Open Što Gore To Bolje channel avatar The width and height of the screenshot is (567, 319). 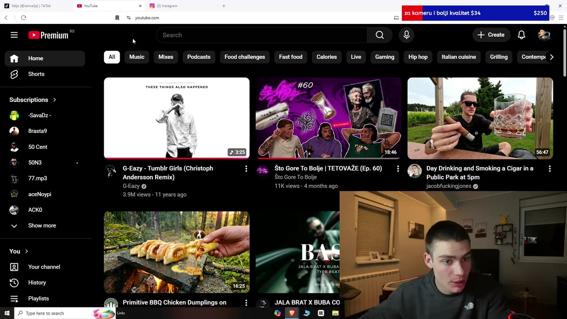tap(263, 171)
